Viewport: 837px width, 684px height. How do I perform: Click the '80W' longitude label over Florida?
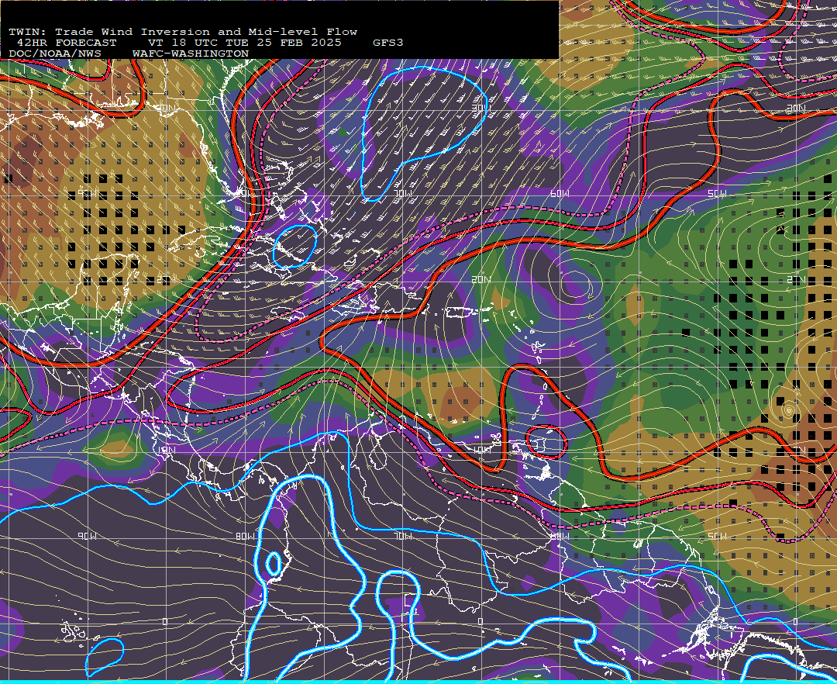pyautogui.click(x=244, y=193)
